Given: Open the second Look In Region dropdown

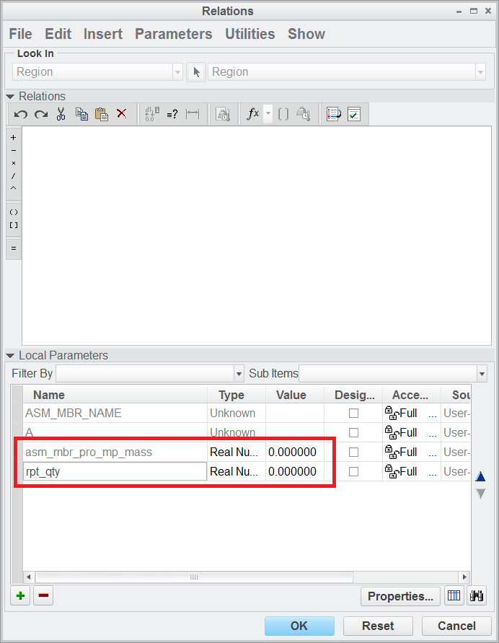Looking at the screenshot, I should pyautogui.click(x=480, y=72).
